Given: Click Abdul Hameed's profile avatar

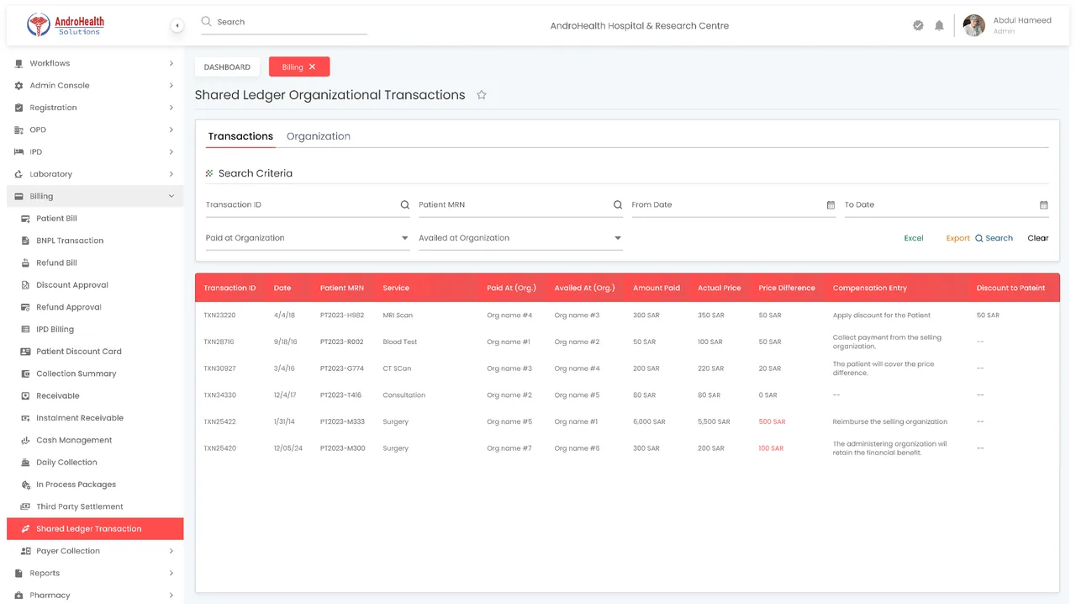Looking at the screenshot, I should click(x=973, y=25).
